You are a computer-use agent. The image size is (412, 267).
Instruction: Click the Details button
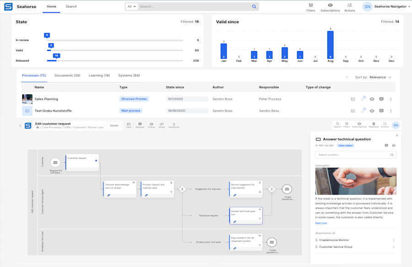tap(114, 126)
